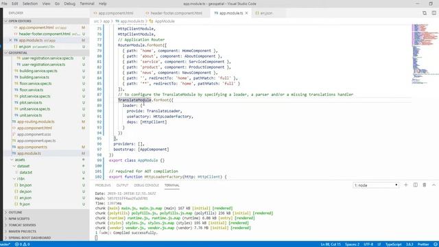Open de.json translation file

(25, 191)
